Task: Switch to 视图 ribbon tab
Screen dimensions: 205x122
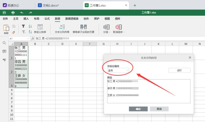Action: [107, 19]
